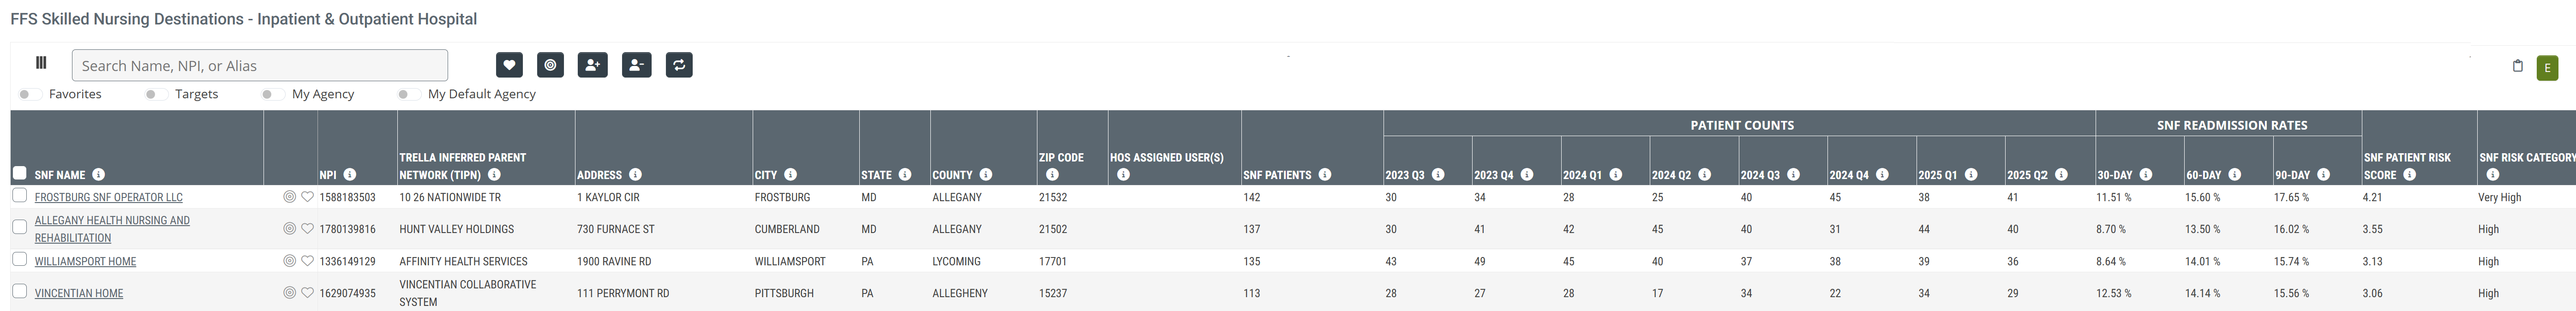Click info icon next to SNF Patients
Viewport: 2576px width, 311px height.
pyautogui.click(x=1324, y=175)
